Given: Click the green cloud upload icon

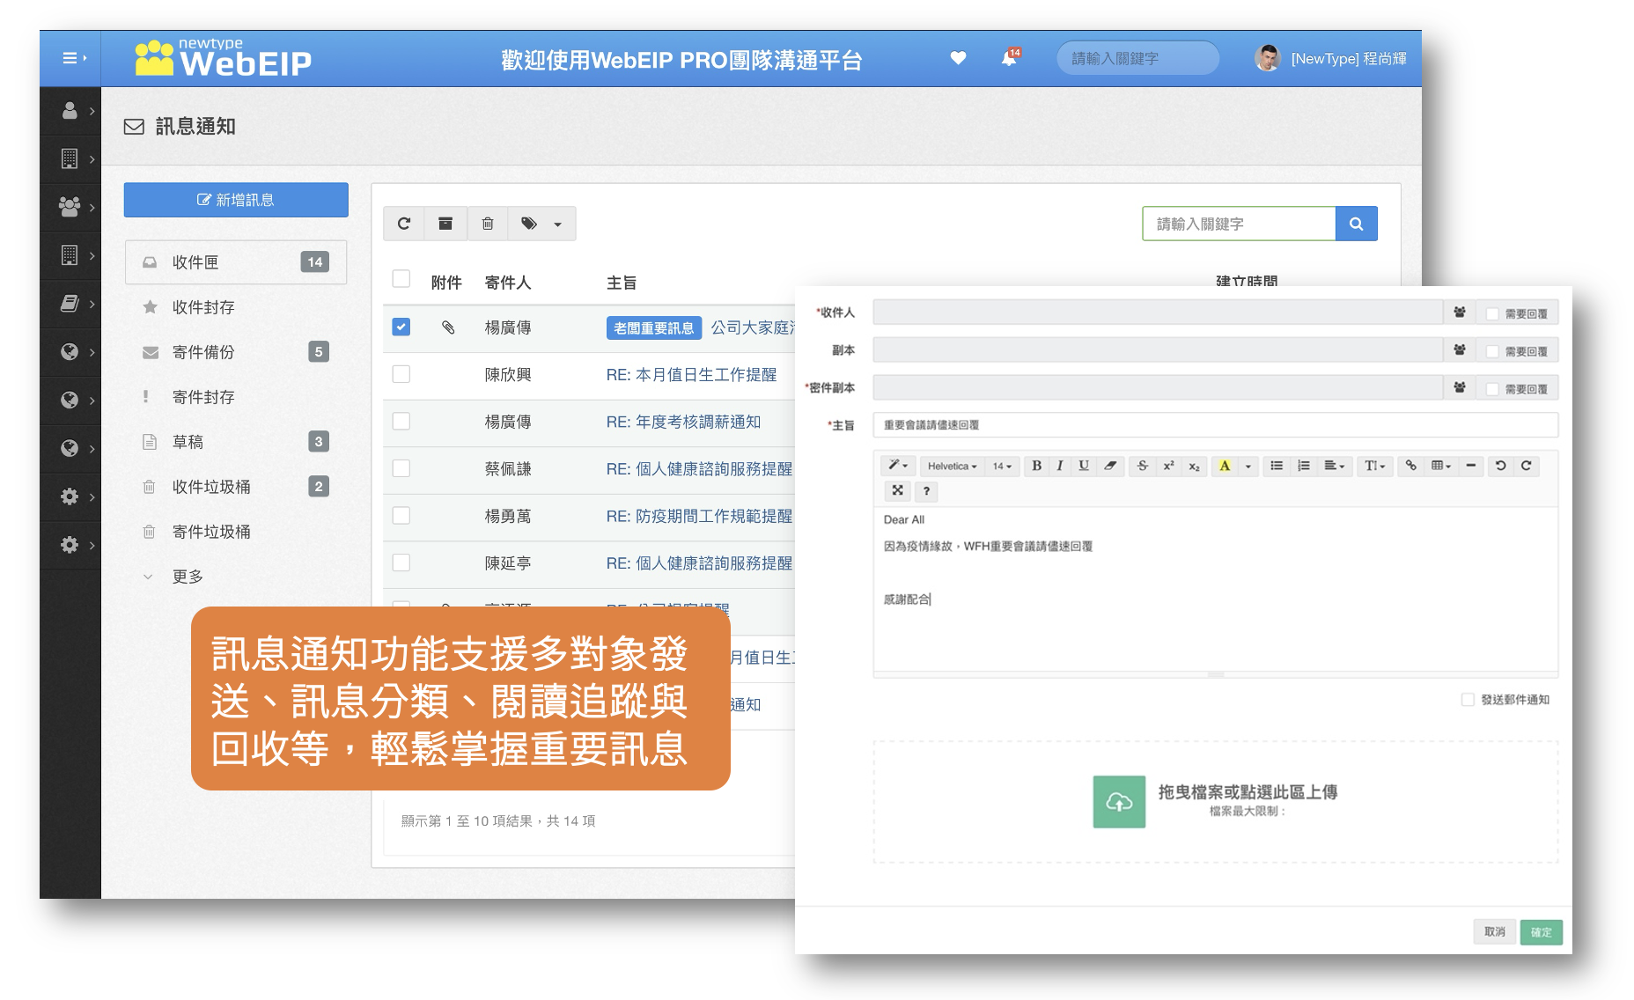Looking at the screenshot, I should tap(1119, 801).
